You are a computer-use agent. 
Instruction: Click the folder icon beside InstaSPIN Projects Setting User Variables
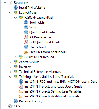[x=21, y=92]
